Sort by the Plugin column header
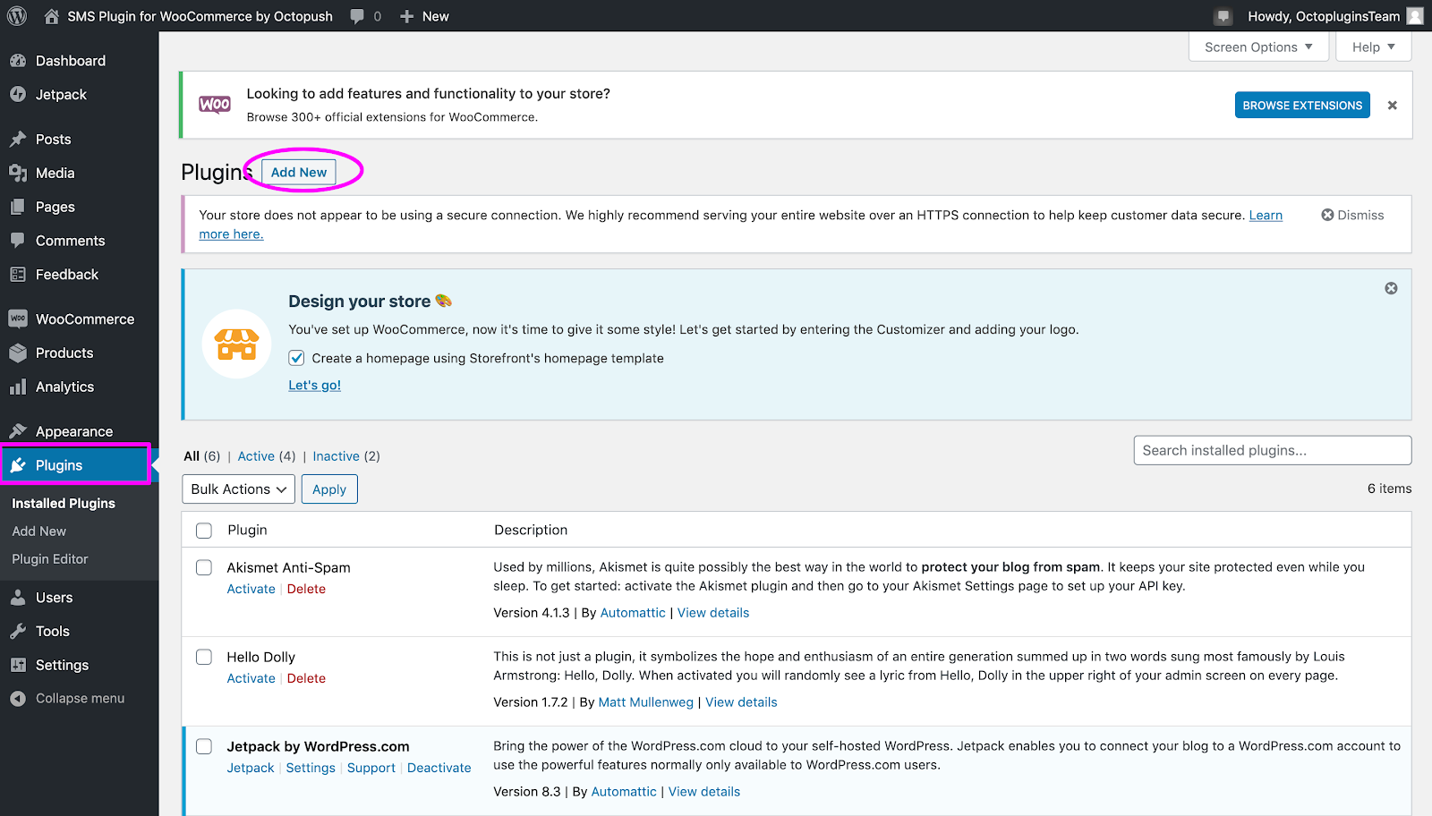Screen dimensions: 1432x816 pyautogui.click(x=247, y=530)
